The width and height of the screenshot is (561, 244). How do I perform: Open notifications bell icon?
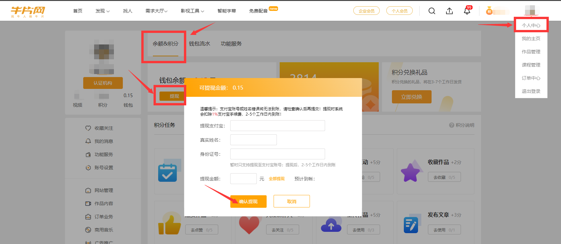coord(467,11)
